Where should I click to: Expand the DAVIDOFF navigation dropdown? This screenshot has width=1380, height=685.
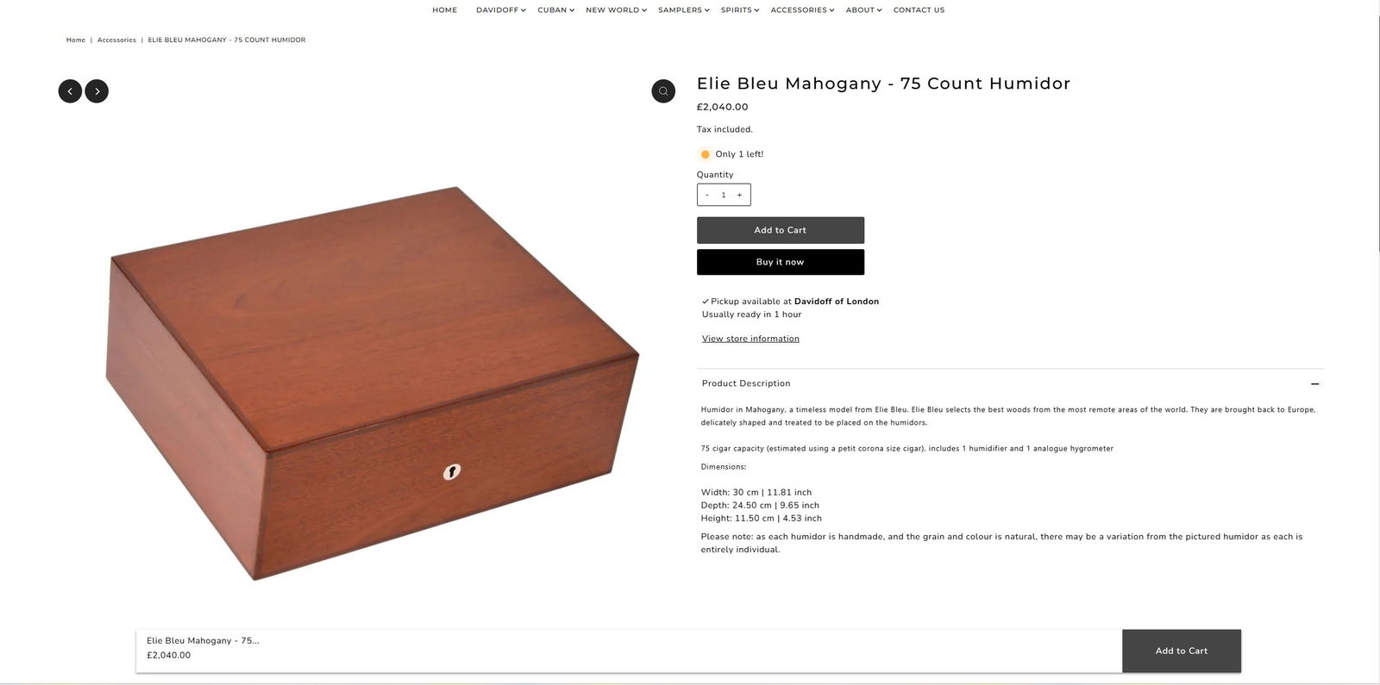coord(499,9)
